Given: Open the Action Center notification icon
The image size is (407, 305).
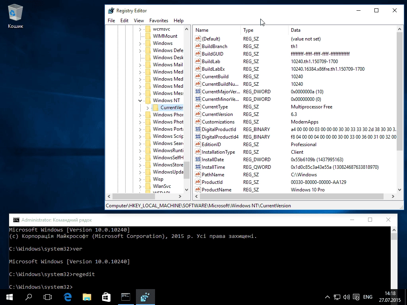Looking at the screenshot, I should [x=356, y=297].
